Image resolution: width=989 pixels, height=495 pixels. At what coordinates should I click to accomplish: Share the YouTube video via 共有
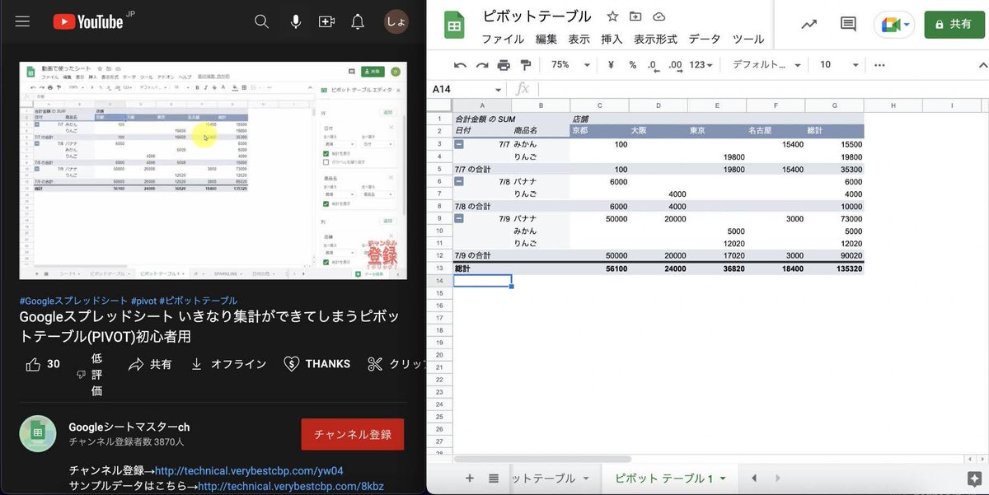click(151, 364)
